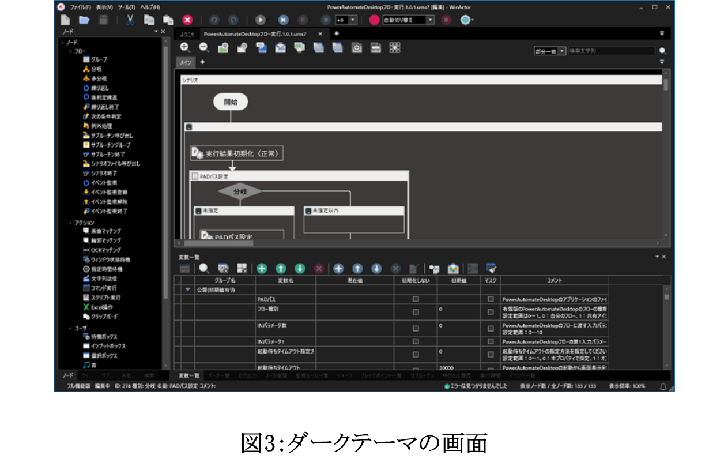
Task: Open the ツール(T) menu
Action: point(127,7)
